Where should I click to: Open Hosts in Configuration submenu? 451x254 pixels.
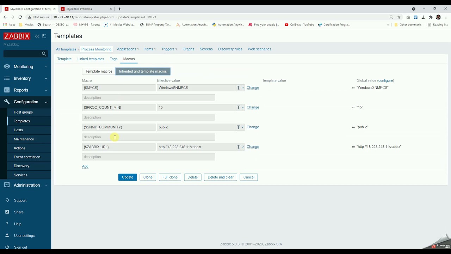click(x=18, y=130)
